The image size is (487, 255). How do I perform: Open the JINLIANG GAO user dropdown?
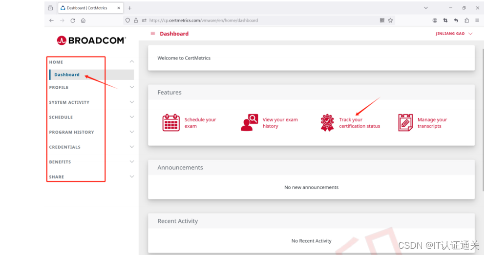454,34
